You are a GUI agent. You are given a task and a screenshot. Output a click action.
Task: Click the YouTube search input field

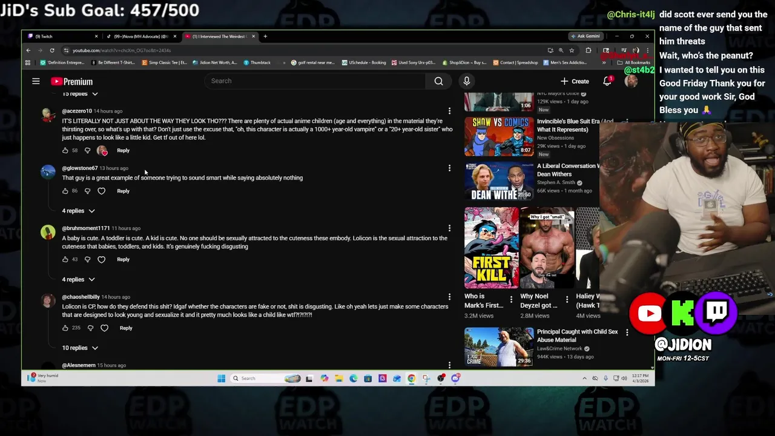tap(315, 81)
